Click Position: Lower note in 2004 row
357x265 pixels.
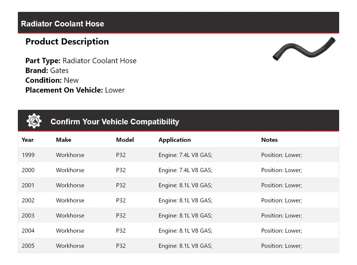[x=282, y=231]
